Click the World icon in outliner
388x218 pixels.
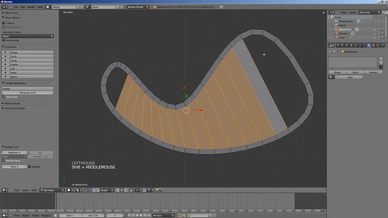pos(336,25)
